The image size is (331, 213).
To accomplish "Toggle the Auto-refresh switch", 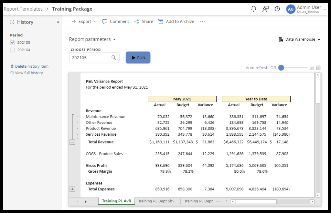I will [282, 68].
